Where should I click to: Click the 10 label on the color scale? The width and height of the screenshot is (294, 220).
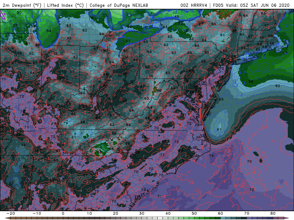click(89, 213)
